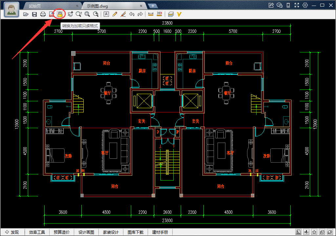Select the measure distance ruler tool
Viewport: 336px width, 236px height.
151,14
